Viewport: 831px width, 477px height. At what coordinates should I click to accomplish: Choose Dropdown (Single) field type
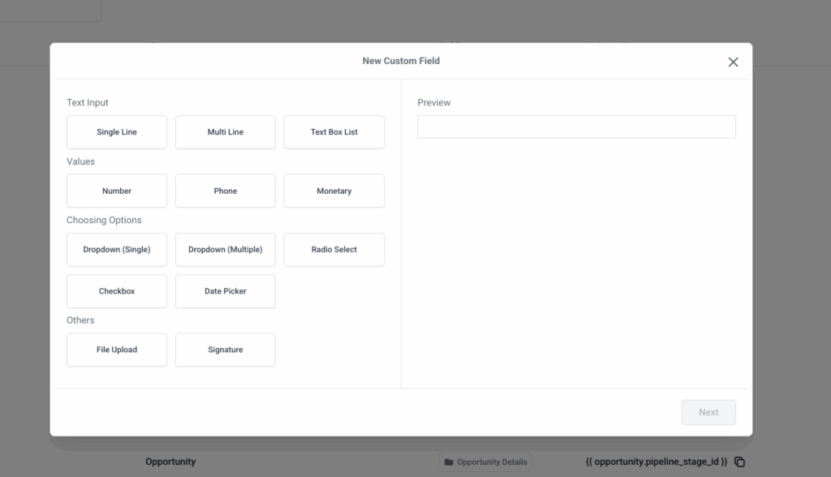pos(117,250)
